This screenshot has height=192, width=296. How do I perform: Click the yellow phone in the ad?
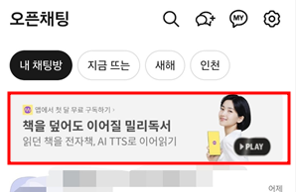[x=214, y=143]
